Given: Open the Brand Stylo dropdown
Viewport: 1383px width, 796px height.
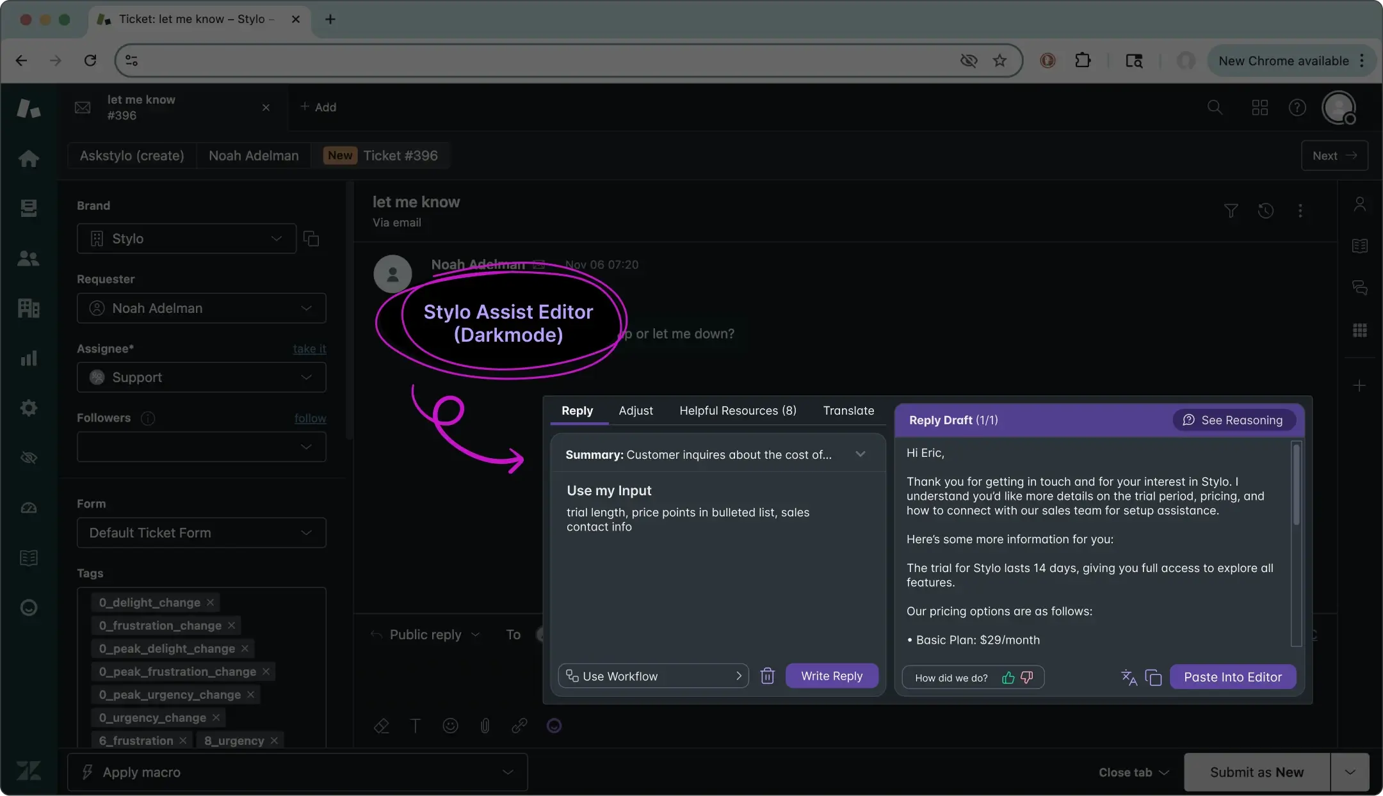Looking at the screenshot, I should [186, 239].
